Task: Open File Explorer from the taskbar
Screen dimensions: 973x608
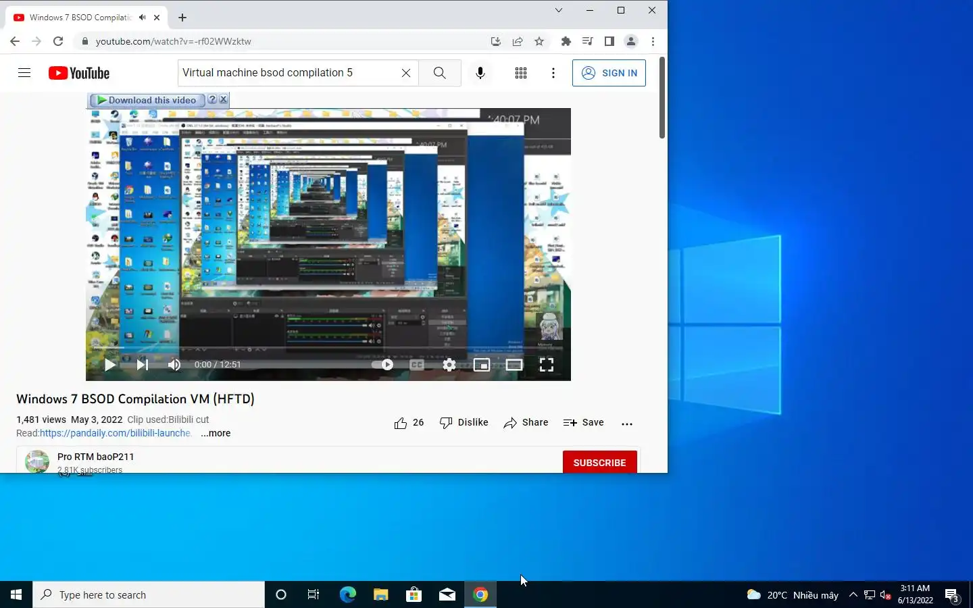Action: pyautogui.click(x=380, y=594)
